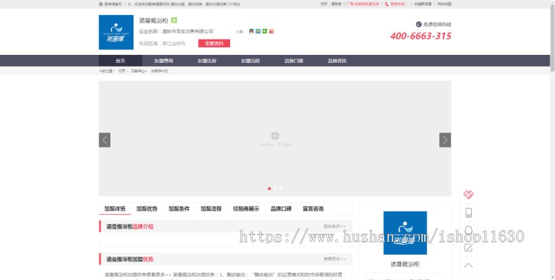Click the red free registration link
Viewport: 555px width, 280px height.
363,4
